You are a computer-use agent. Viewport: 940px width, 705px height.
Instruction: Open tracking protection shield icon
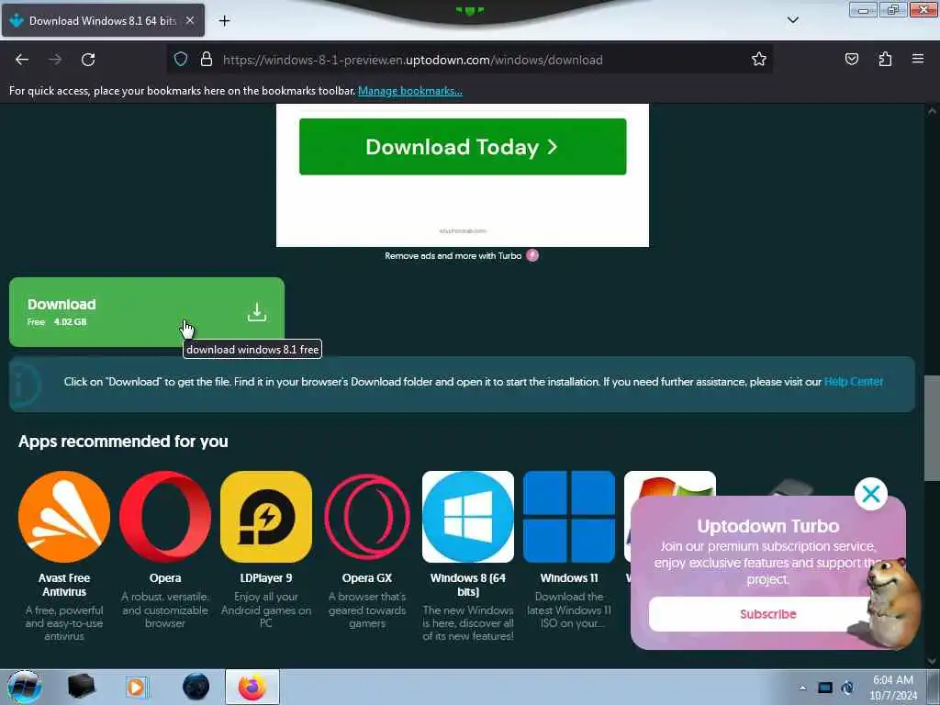tap(181, 60)
